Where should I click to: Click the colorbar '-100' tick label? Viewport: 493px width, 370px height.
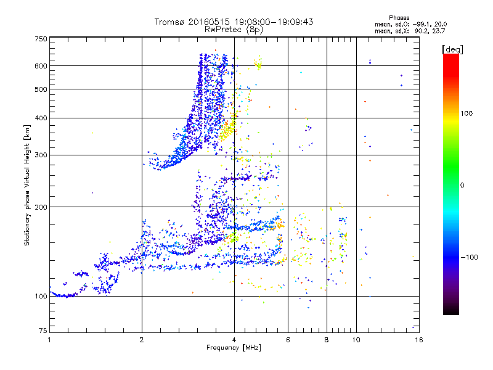coord(469,257)
